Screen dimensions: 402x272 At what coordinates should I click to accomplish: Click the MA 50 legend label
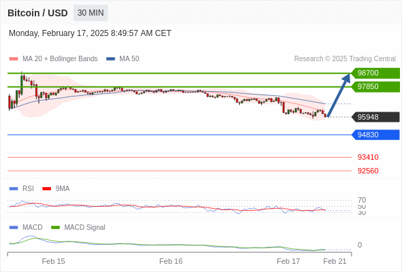coord(129,59)
